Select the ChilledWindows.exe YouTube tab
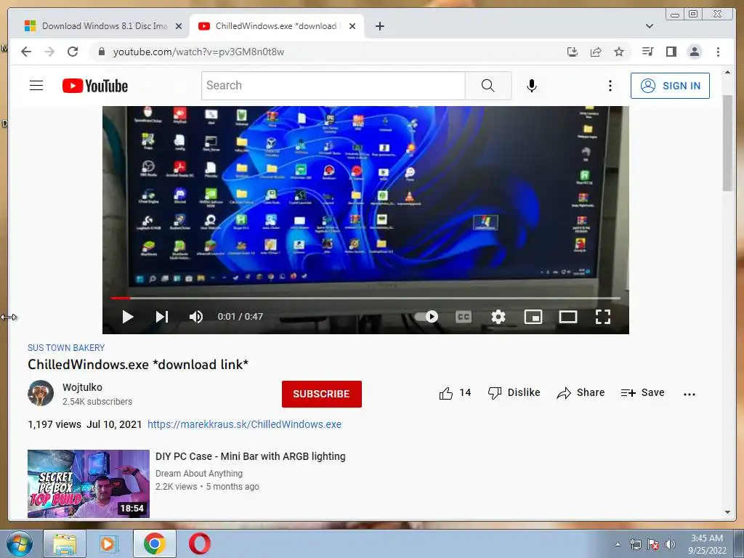The height and width of the screenshot is (558, 744). pos(275,26)
